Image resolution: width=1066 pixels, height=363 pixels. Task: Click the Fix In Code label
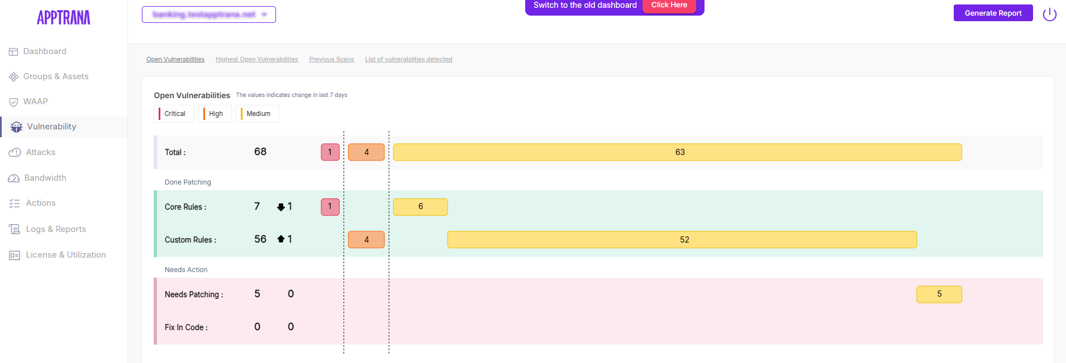186,327
